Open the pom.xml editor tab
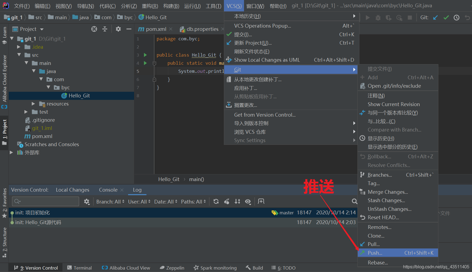The width and height of the screenshot is (472, 272). [156, 29]
